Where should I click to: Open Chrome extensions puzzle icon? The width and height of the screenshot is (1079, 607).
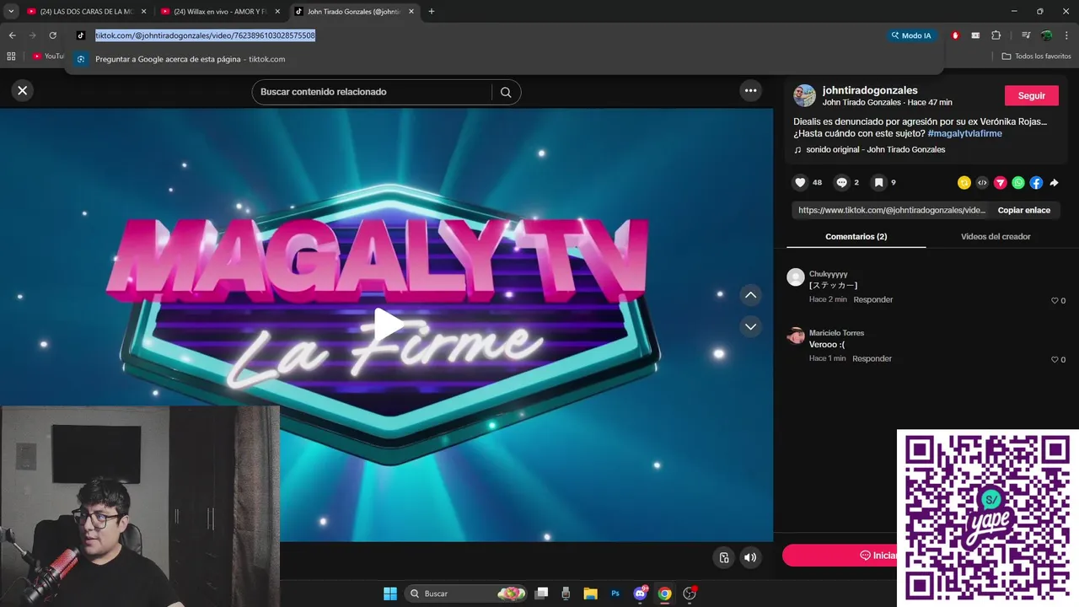point(996,35)
